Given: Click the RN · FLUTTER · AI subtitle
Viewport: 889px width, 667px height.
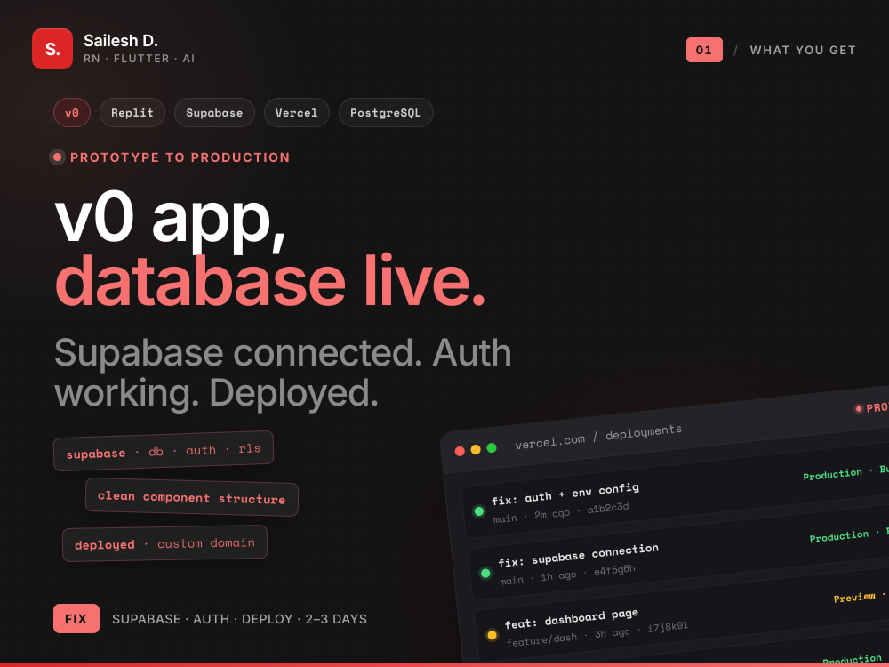Looking at the screenshot, I should tap(139, 59).
